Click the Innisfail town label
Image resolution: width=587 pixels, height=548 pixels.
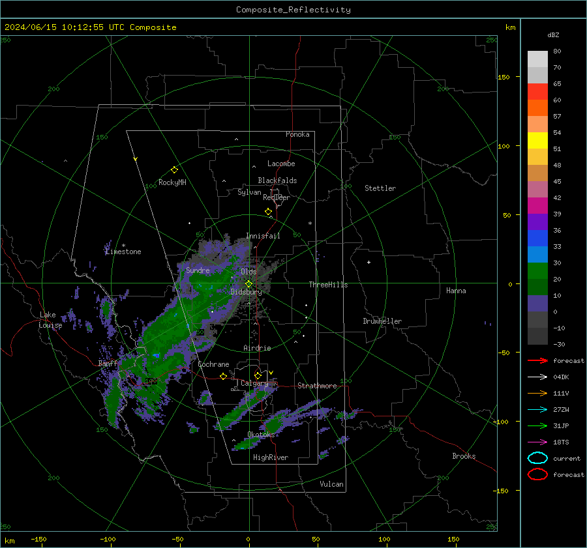(x=263, y=236)
